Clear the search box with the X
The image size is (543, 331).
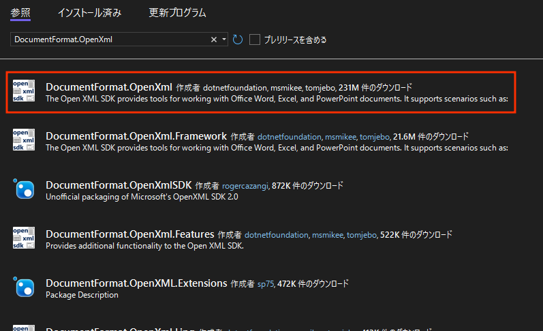(214, 40)
